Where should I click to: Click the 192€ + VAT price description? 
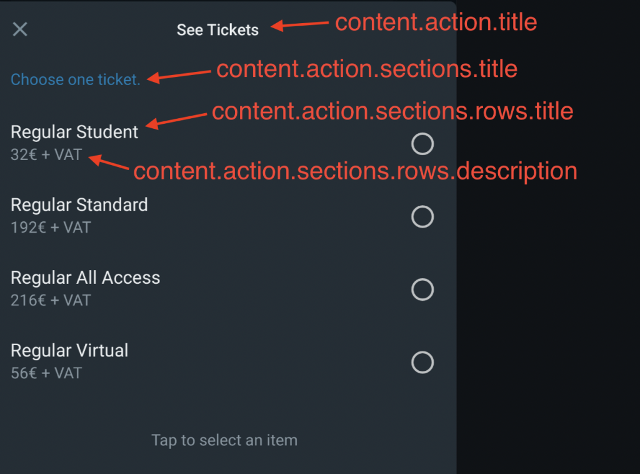pyautogui.click(x=51, y=228)
